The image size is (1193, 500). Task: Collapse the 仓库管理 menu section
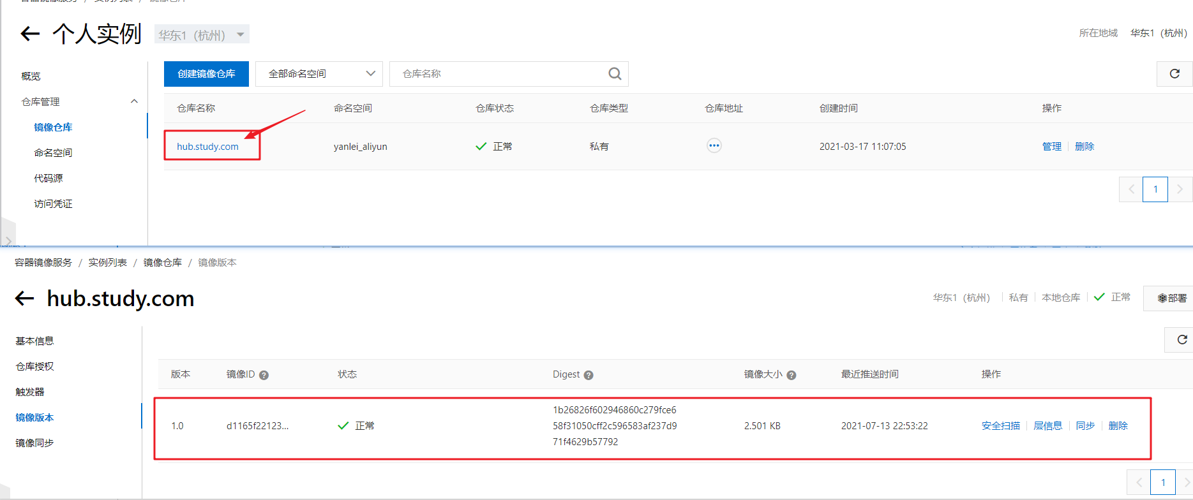point(134,101)
